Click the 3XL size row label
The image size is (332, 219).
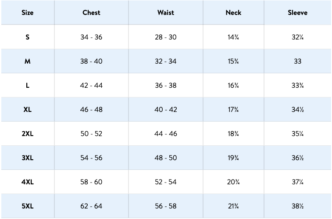click(28, 158)
